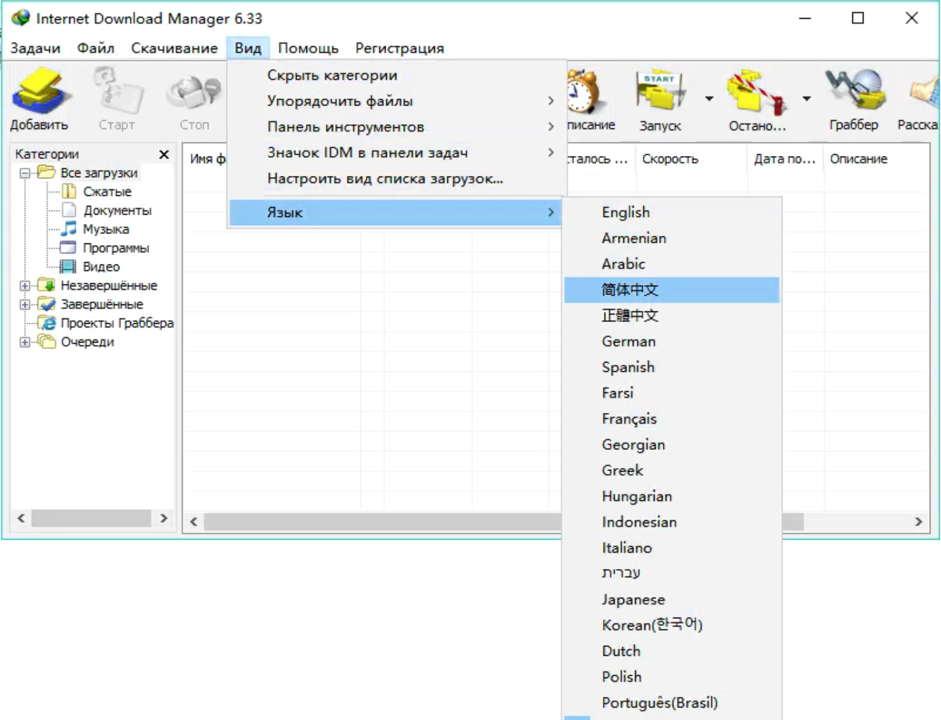Screen dimensions: 941x720
Task: Click the IDM logo in title bar
Action: [21, 17]
